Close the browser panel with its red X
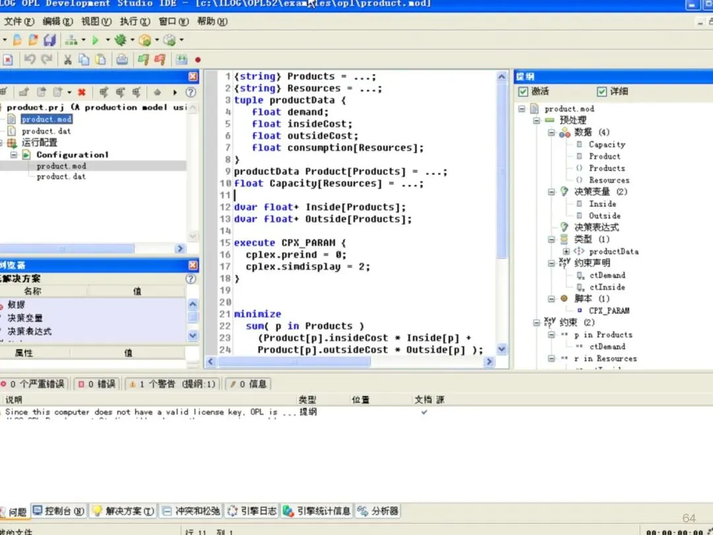 [193, 265]
